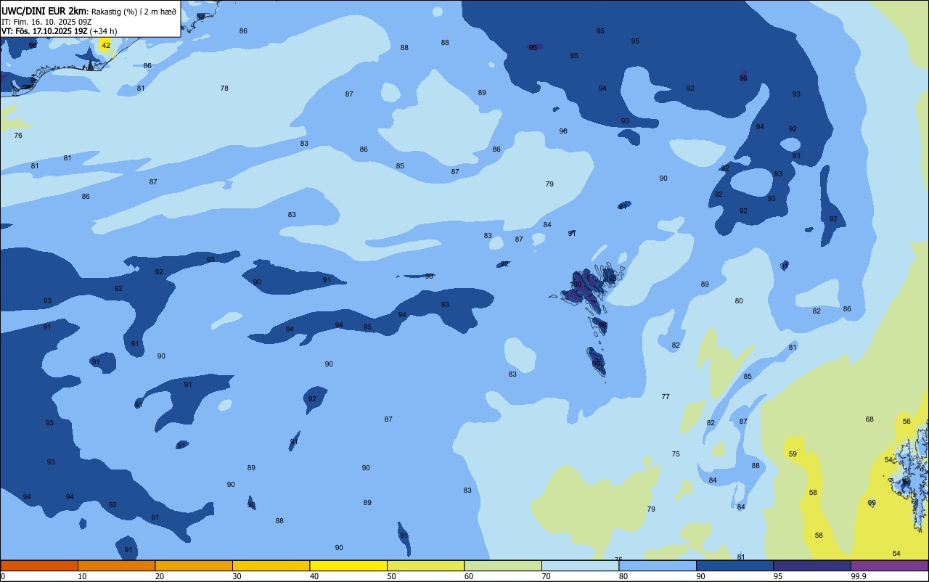This screenshot has width=929, height=582.
Task: Click the humidity value 56
Action: [x=907, y=422]
